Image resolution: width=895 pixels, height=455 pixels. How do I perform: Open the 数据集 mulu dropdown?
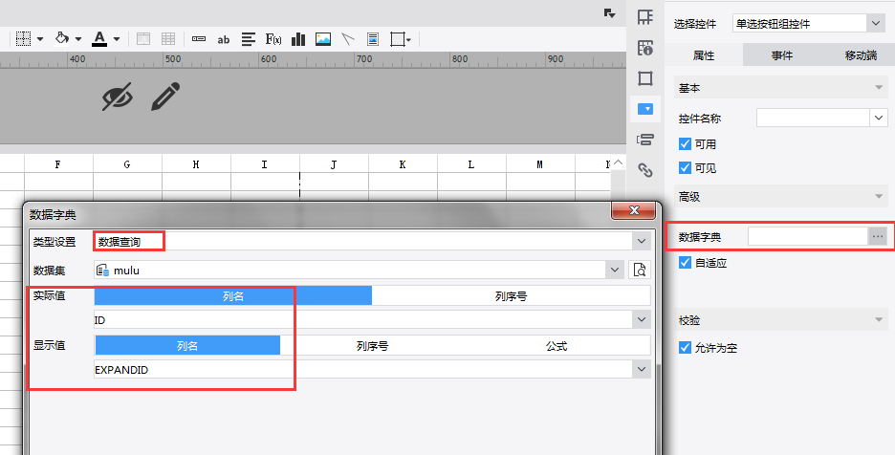click(x=615, y=270)
